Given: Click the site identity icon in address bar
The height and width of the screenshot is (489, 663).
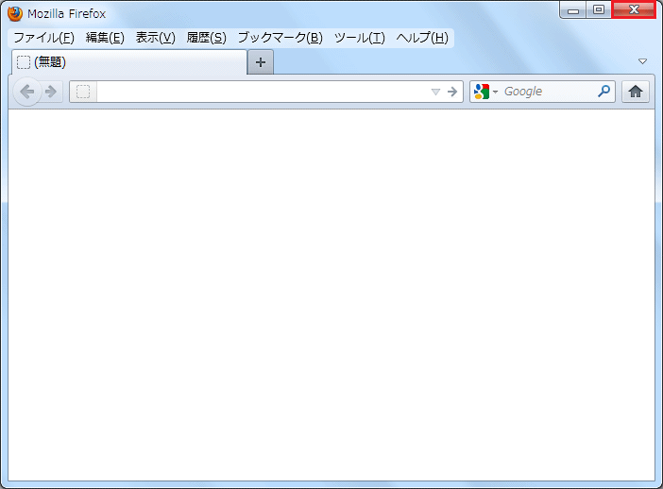Looking at the screenshot, I should pos(83,92).
